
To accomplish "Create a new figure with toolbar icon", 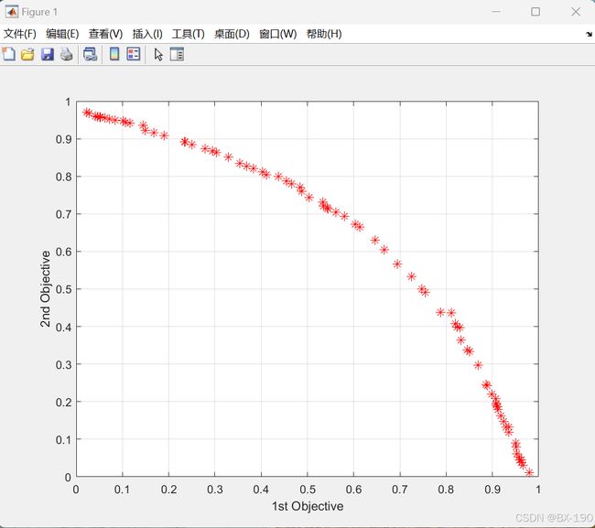I will pos(9,54).
